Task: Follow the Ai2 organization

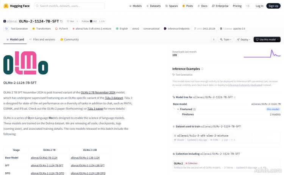Action: pos(85,22)
